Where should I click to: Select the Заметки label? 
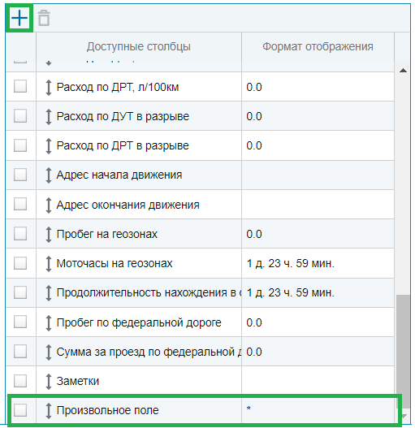(x=78, y=382)
